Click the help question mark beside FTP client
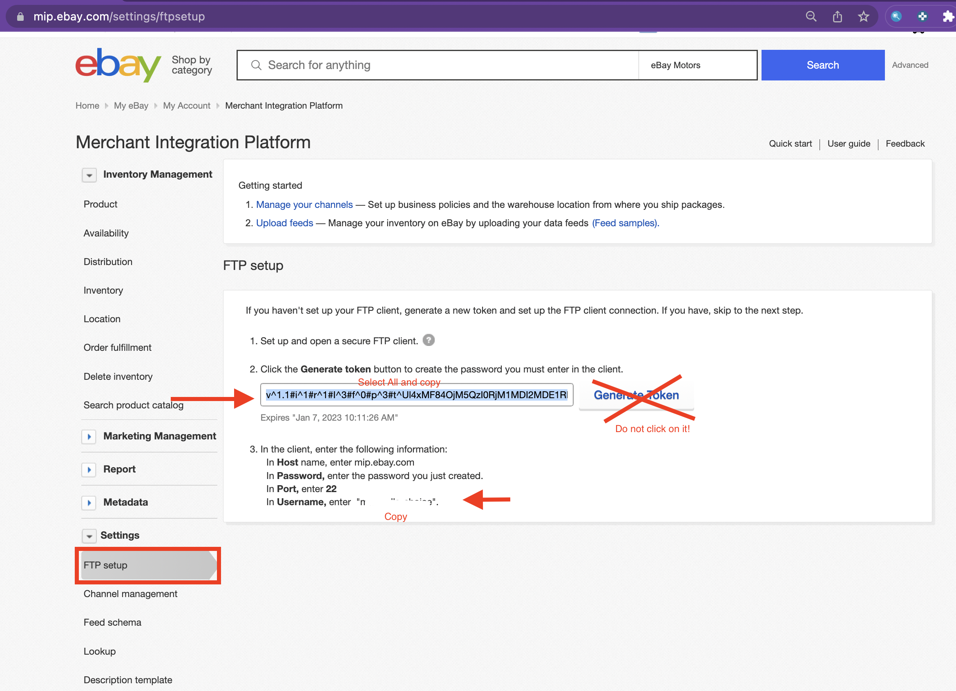956x691 pixels. tap(429, 340)
